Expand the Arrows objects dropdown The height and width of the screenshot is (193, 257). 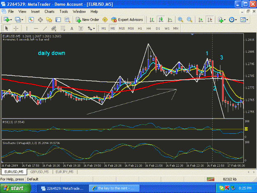point(94,28)
